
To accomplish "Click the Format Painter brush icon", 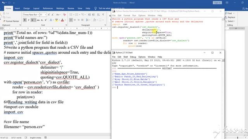I will point(4,21).
